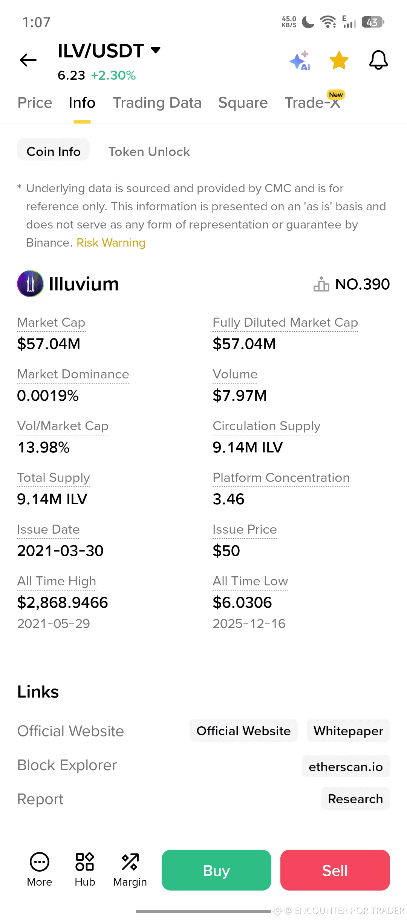Open the Whitepaper link

[348, 731]
